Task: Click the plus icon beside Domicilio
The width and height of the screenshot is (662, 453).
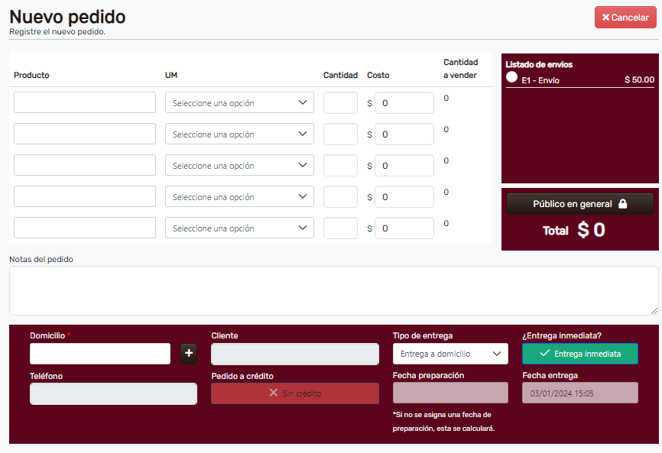Action: pos(189,354)
